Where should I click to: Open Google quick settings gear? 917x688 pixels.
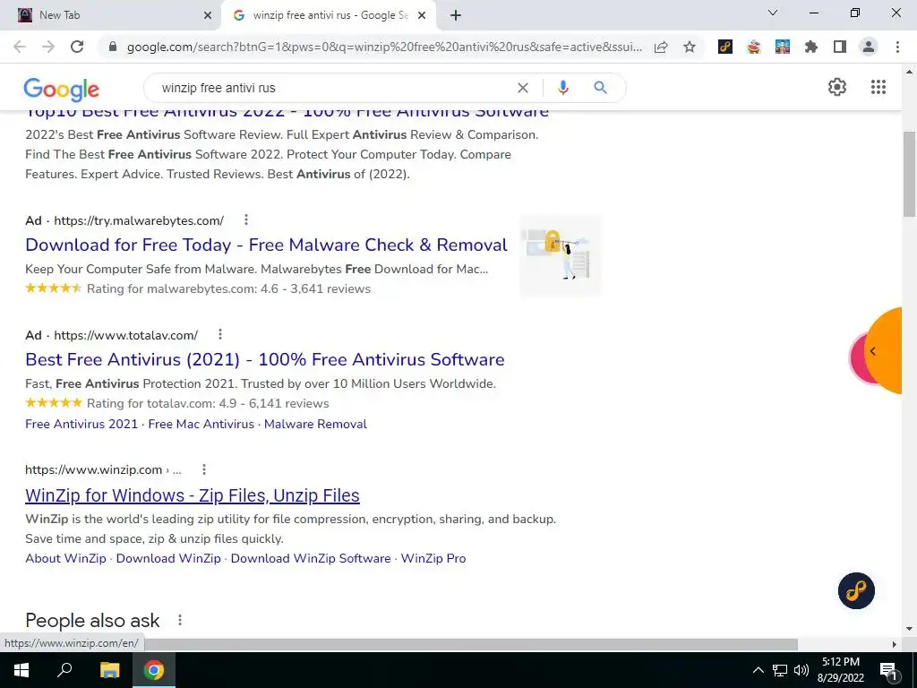click(837, 87)
